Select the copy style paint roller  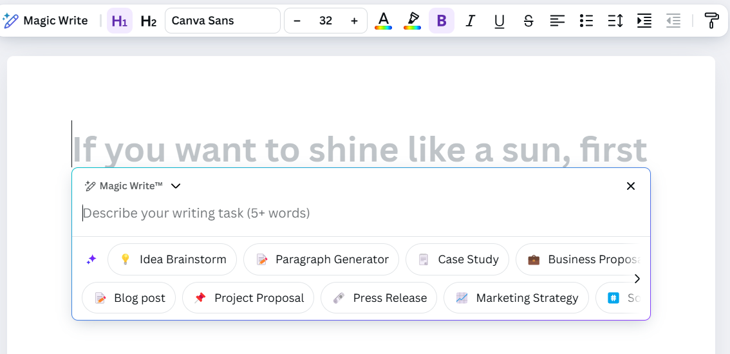click(712, 21)
